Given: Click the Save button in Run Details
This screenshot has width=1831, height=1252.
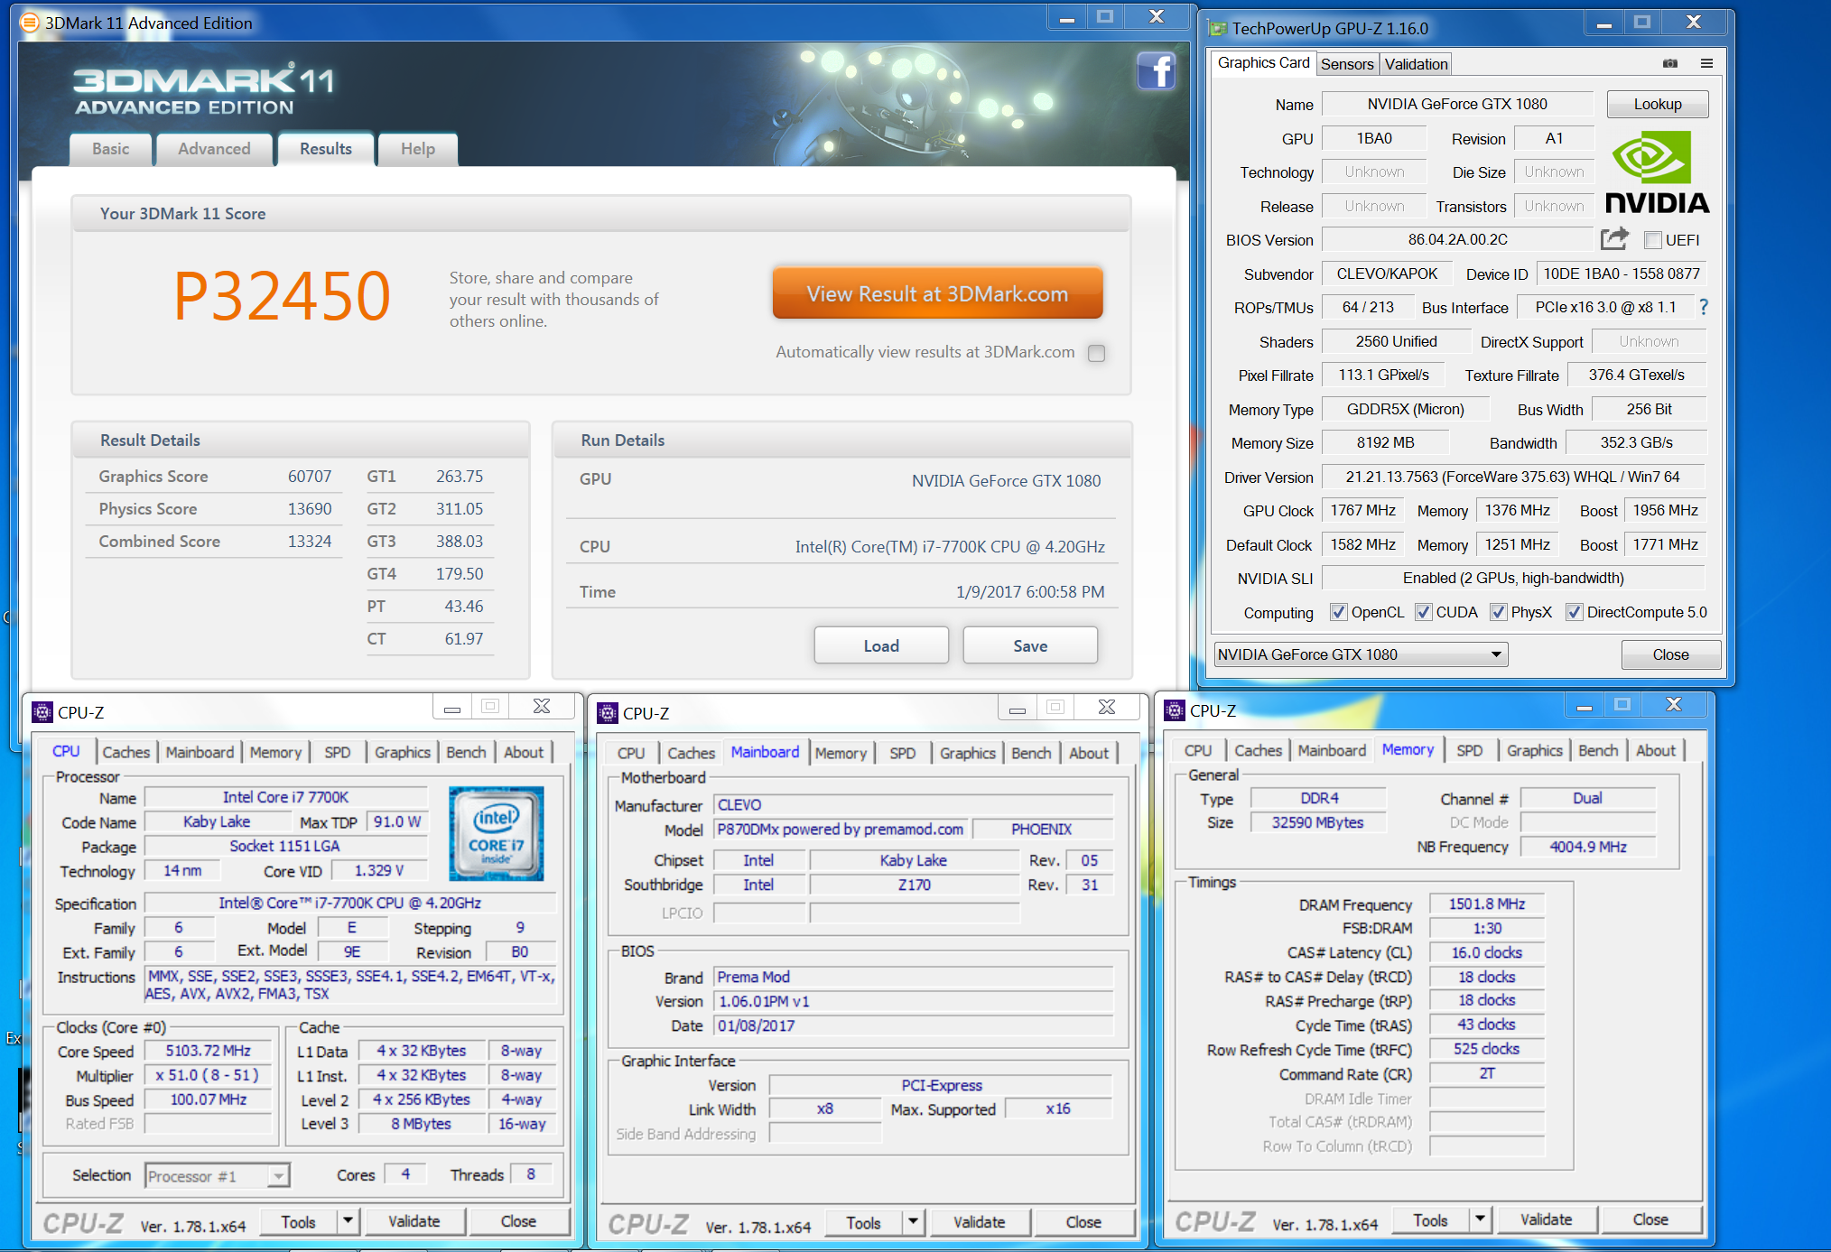Looking at the screenshot, I should pos(1030,645).
